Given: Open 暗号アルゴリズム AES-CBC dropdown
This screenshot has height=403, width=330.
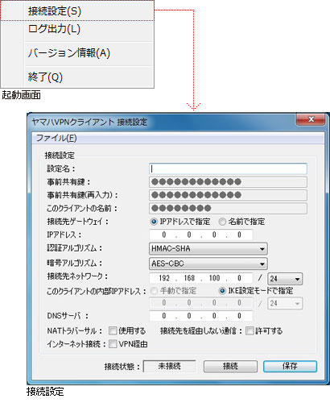Looking at the screenshot, I should [208, 264].
